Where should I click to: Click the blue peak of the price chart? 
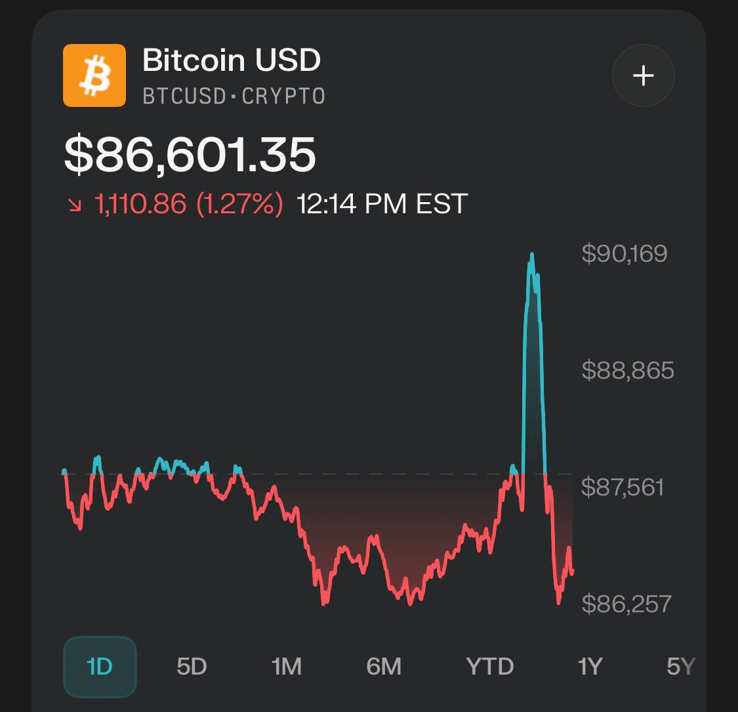click(x=531, y=256)
